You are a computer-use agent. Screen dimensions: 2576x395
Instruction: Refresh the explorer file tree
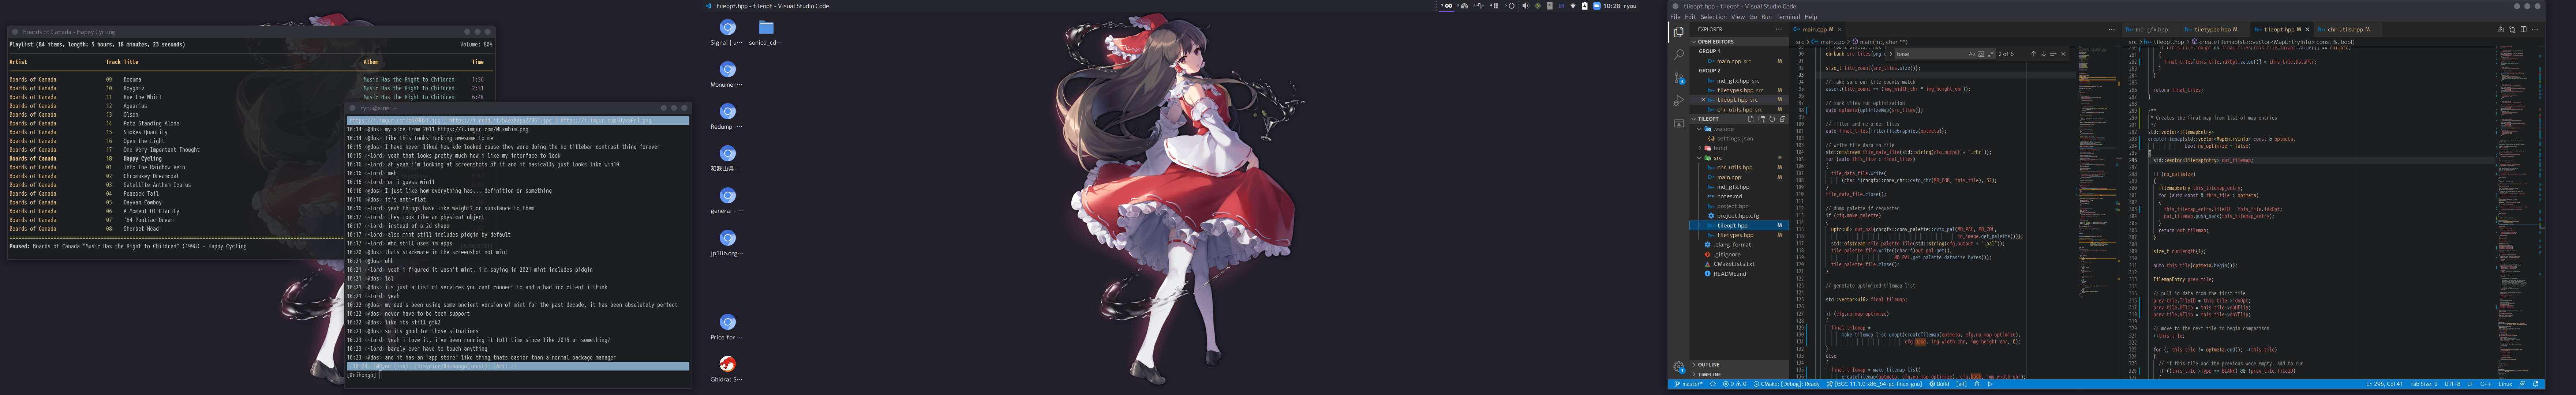point(1772,119)
